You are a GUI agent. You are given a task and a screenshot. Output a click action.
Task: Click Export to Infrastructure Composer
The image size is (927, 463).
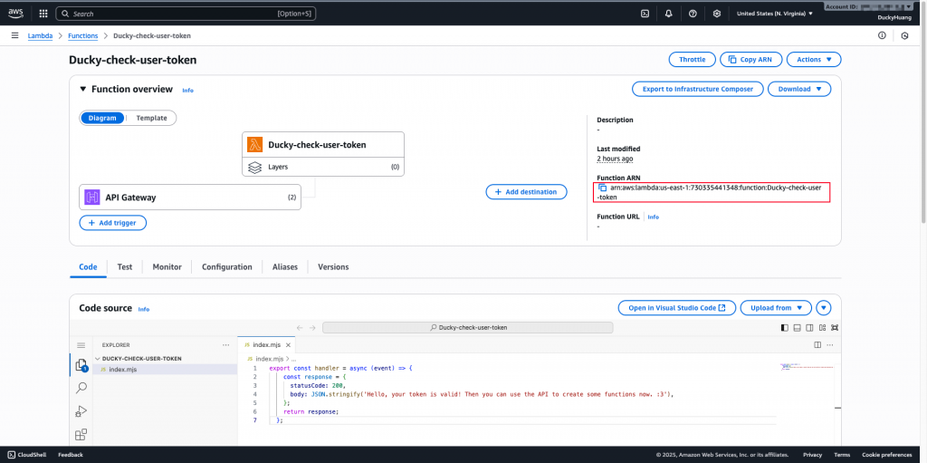click(698, 89)
